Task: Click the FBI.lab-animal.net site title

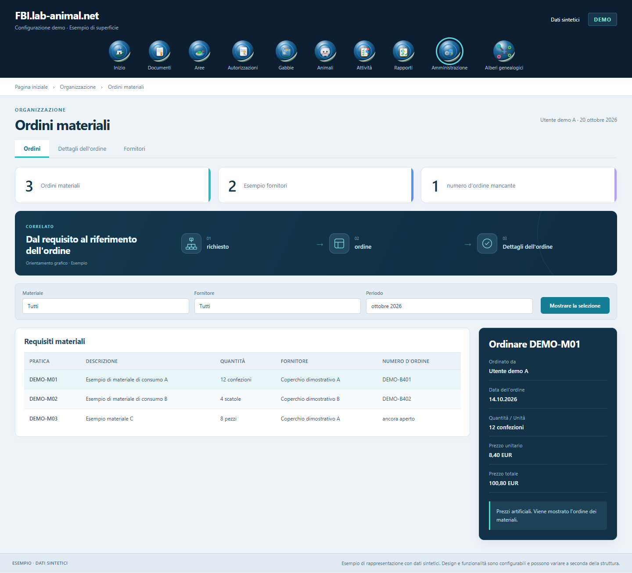Action: 57,16
